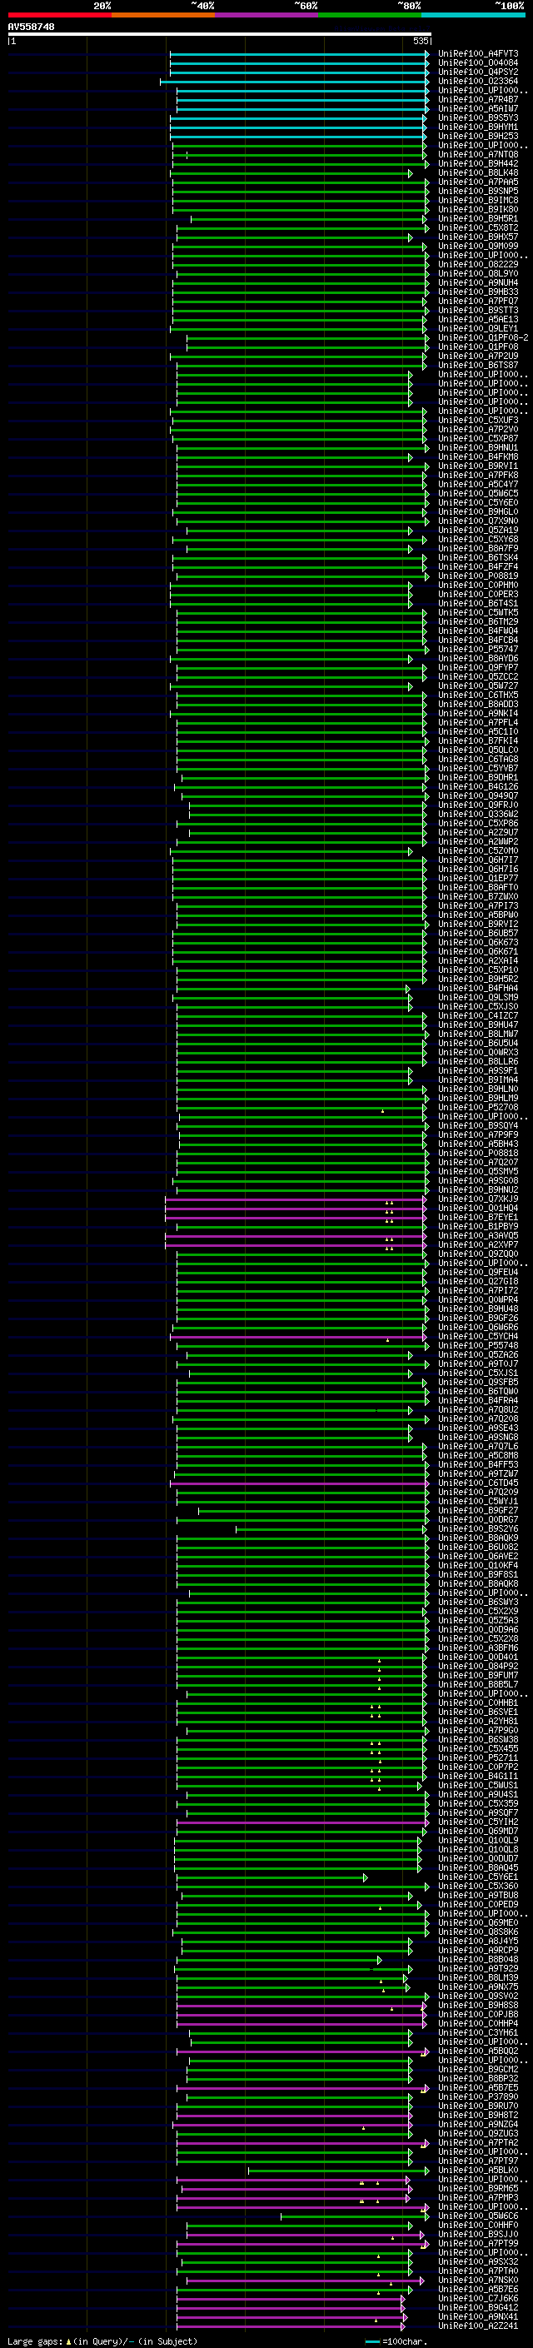Viewport: 533px width, 2348px height.
Task: Select hit UniRef100_A9NX41
Action: coord(477,2316)
